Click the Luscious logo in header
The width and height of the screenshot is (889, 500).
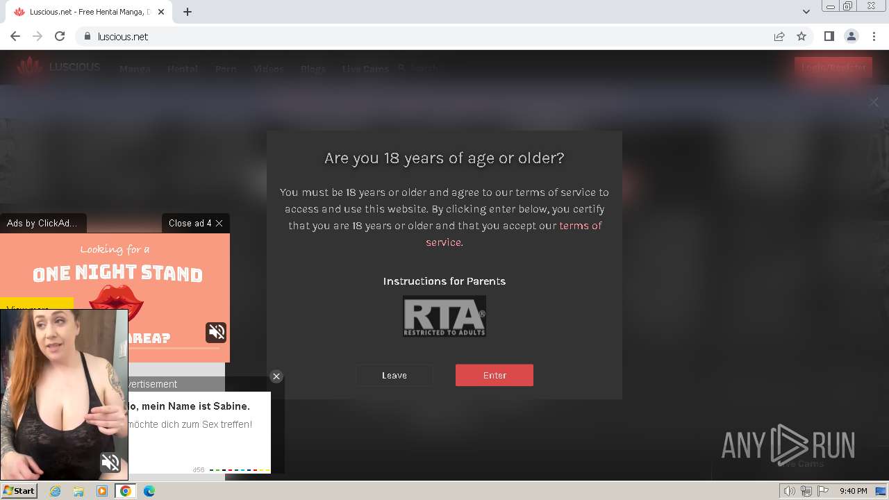(58, 67)
